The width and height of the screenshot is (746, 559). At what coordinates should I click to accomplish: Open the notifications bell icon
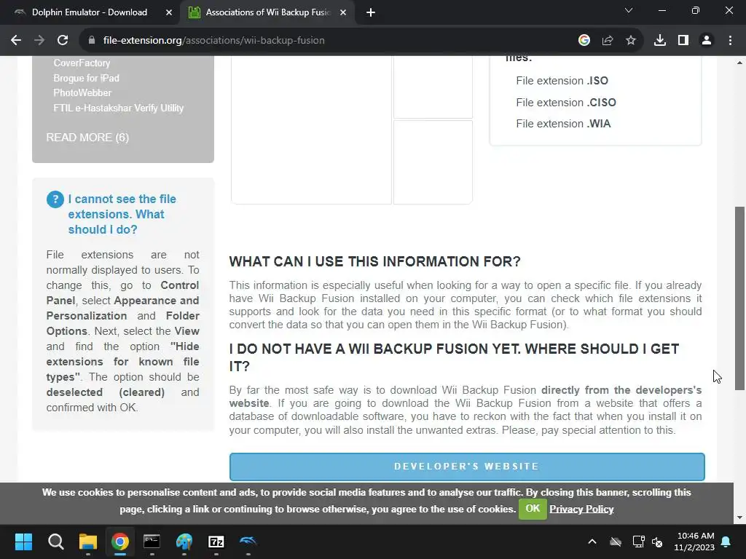pos(726,542)
